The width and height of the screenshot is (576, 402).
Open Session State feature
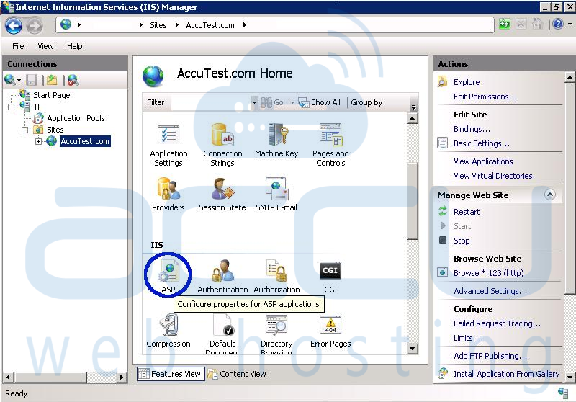222,195
